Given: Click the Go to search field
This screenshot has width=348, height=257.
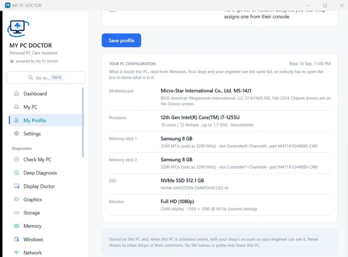Looking at the screenshot, I should (46, 78).
